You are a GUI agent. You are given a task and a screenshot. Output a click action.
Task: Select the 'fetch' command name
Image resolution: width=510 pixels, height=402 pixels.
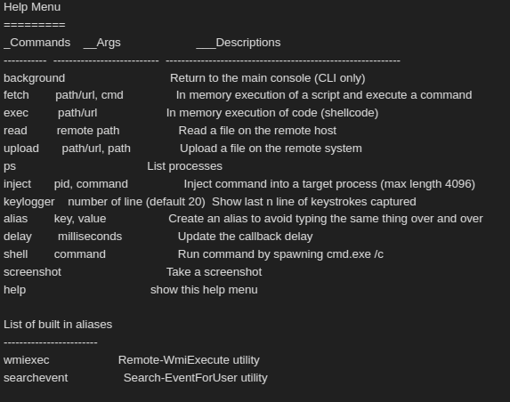pyautogui.click(x=16, y=95)
